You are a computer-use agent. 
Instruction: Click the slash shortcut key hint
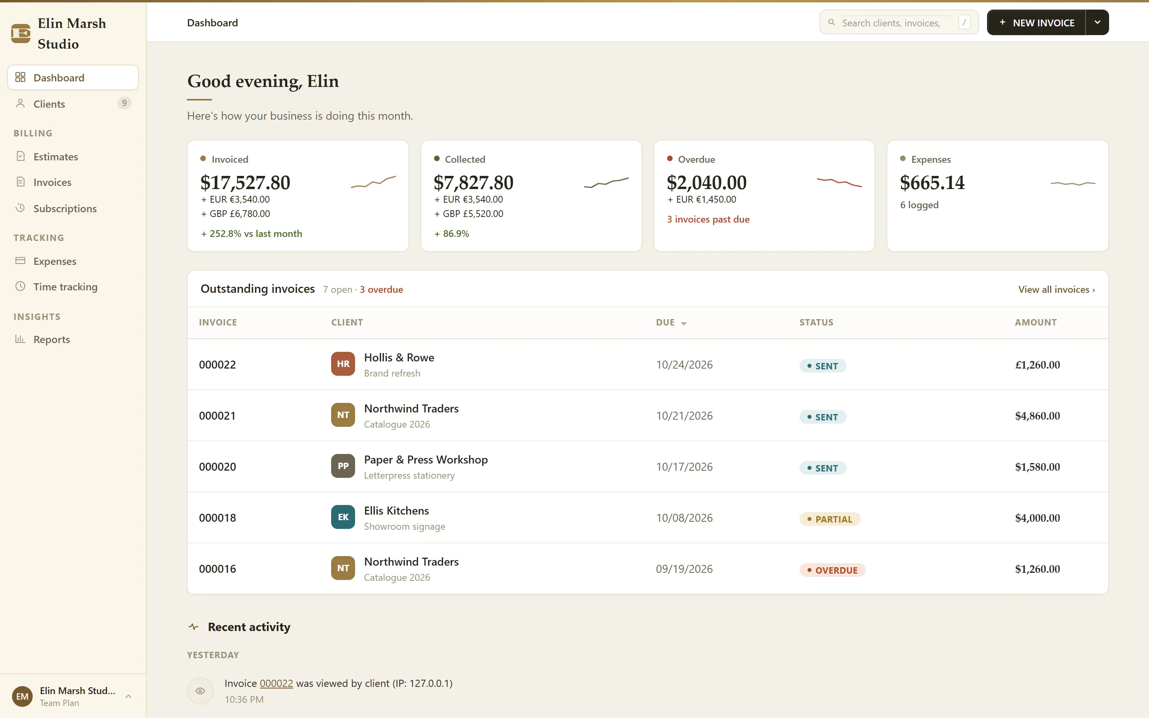click(x=964, y=22)
